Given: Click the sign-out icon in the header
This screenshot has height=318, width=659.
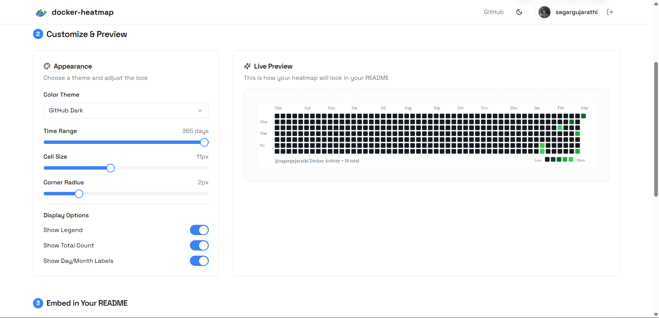Looking at the screenshot, I should (610, 12).
